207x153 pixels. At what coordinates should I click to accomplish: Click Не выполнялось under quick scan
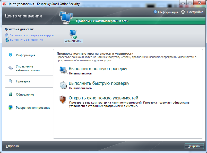[x=80, y=88]
